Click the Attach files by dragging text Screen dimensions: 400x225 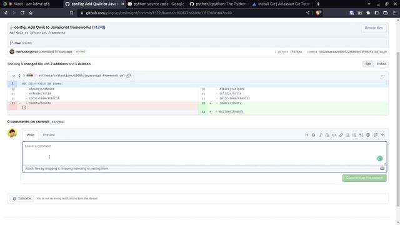(67, 169)
